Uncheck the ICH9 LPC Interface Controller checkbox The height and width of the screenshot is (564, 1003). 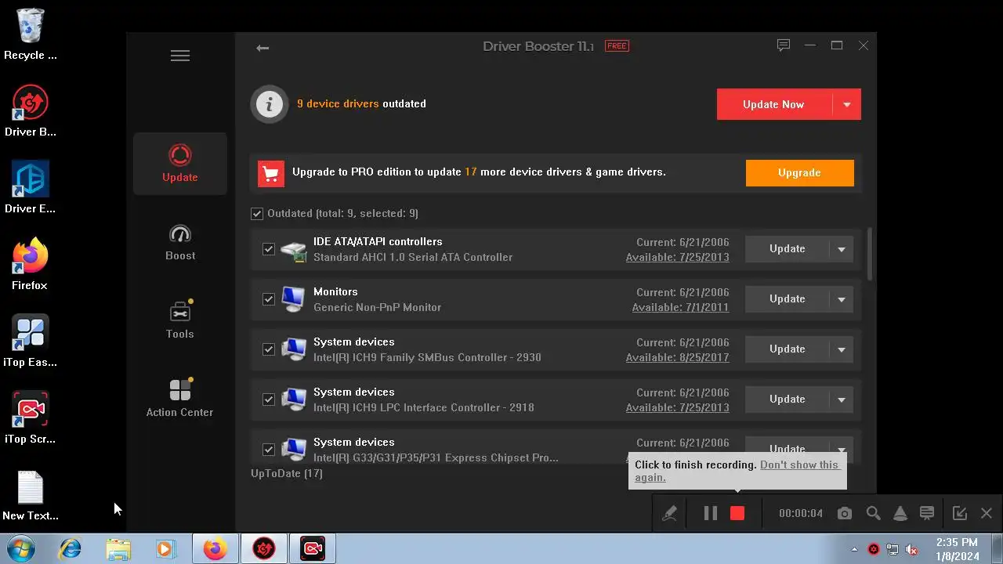(x=269, y=399)
